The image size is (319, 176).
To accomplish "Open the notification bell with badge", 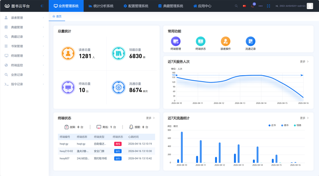I will pyautogui.click(x=253, y=5).
